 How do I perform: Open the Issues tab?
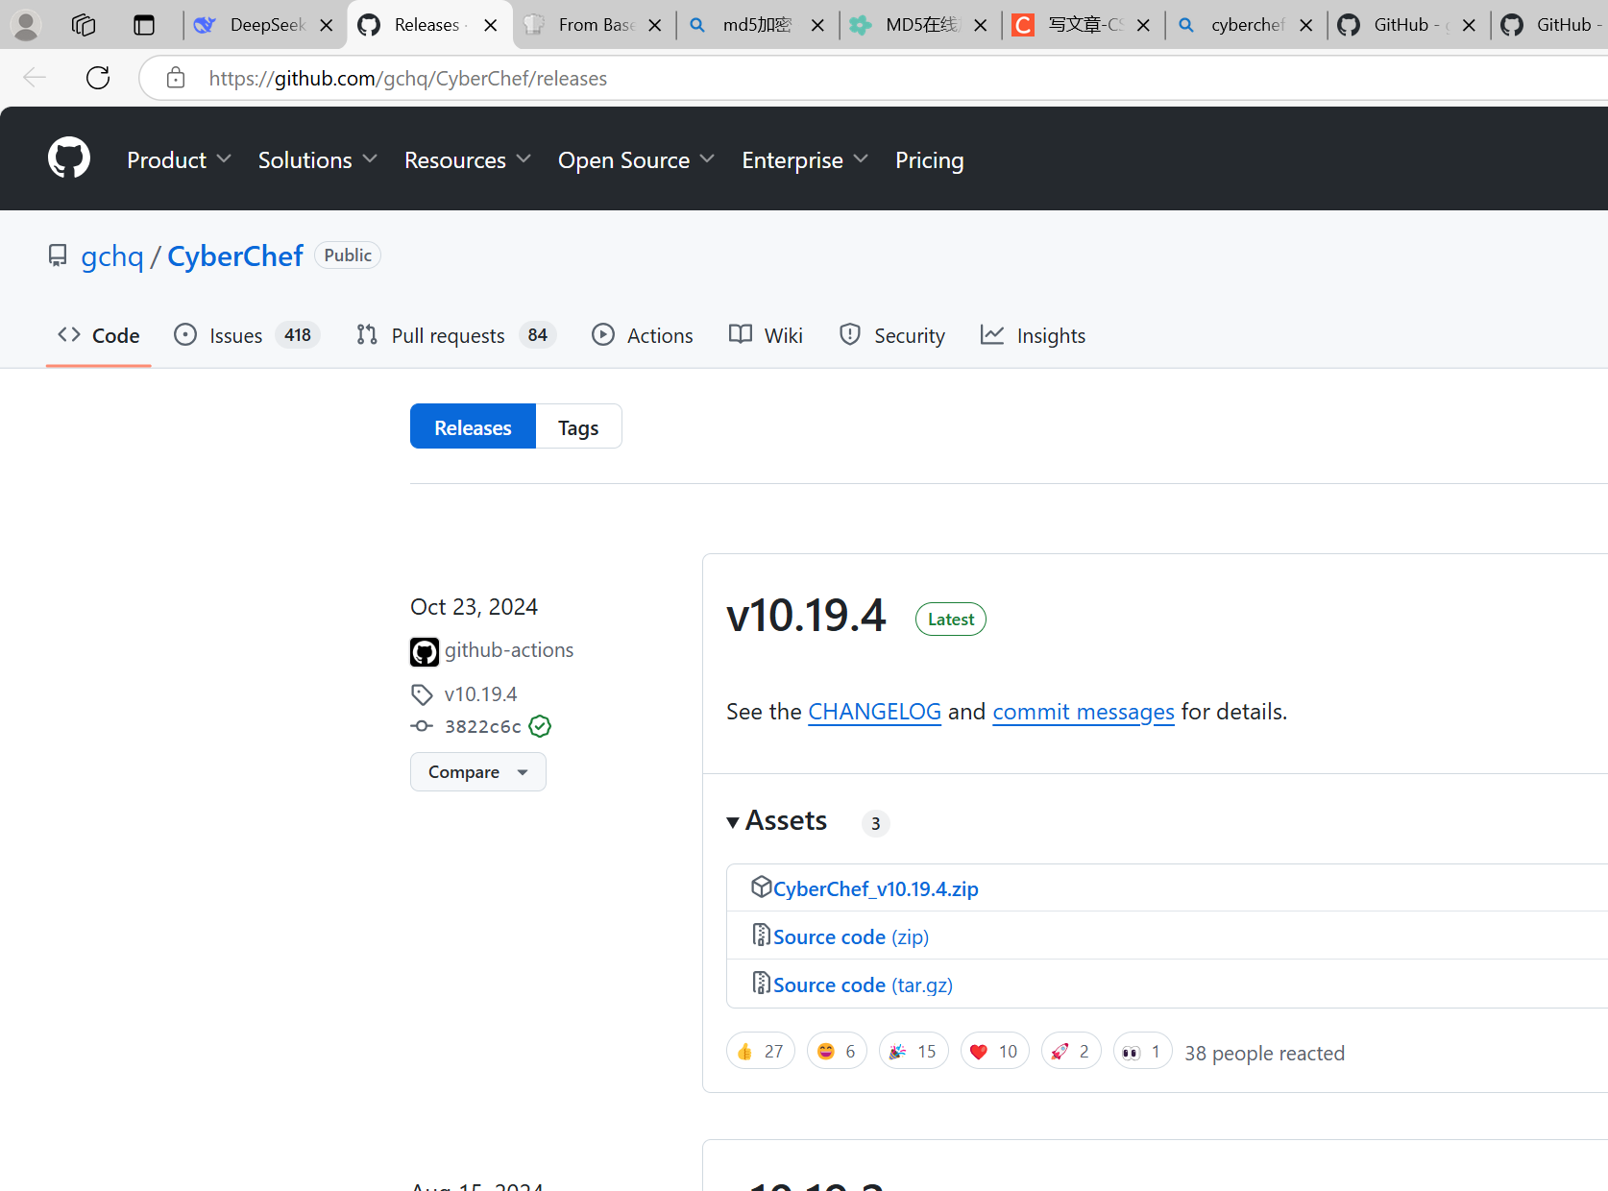[x=246, y=335]
